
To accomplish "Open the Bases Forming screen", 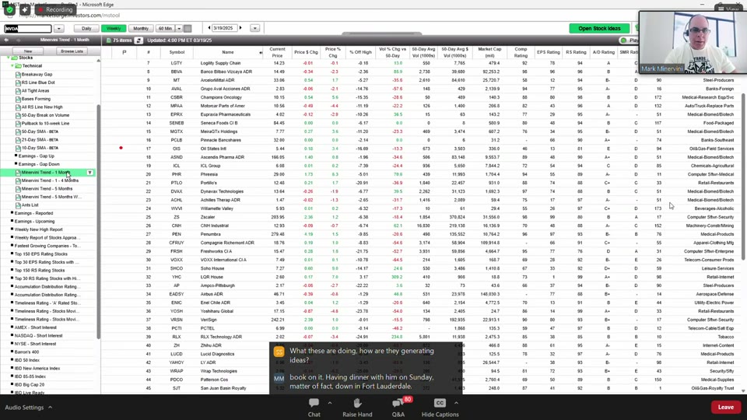I will pos(36,99).
